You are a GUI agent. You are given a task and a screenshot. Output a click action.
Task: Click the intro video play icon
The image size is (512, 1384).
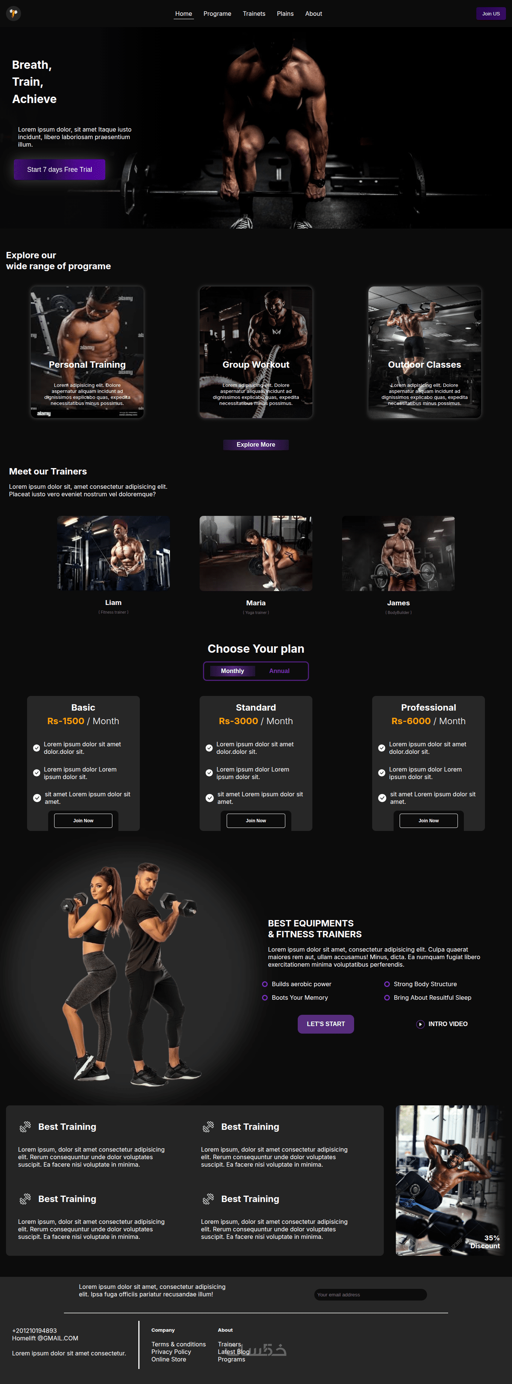pos(420,1024)
